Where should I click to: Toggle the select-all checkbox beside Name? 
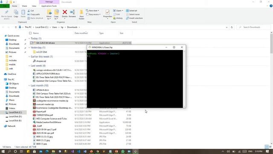click(30, 33)
